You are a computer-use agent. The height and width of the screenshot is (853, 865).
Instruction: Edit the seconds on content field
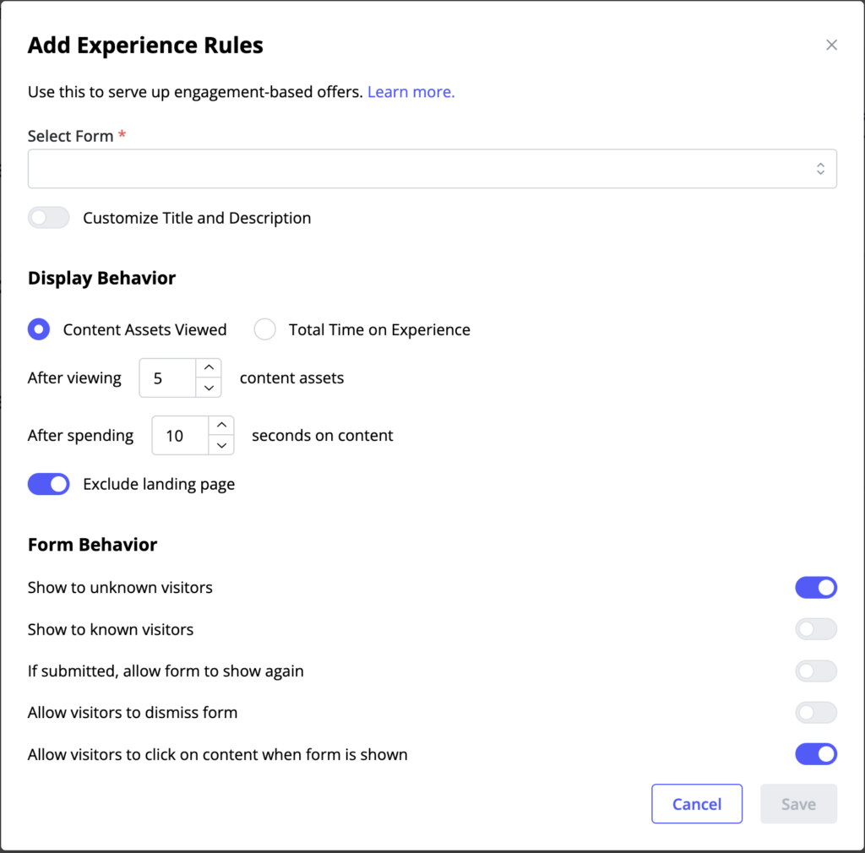click(182, 435)
